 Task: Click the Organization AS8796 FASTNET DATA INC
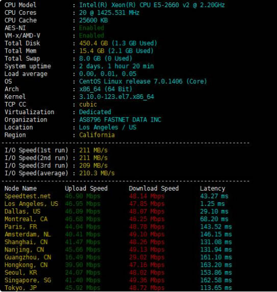(120, 119)
